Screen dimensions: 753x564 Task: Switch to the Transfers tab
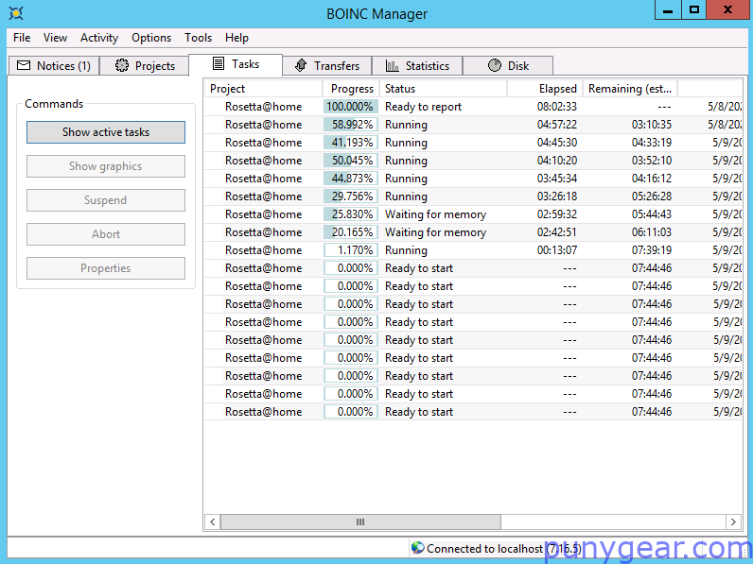click(327, 66)
